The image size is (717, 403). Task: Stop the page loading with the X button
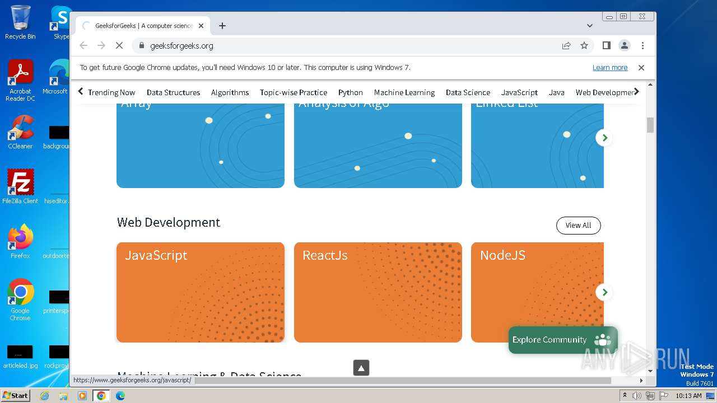tap(119, 45)
